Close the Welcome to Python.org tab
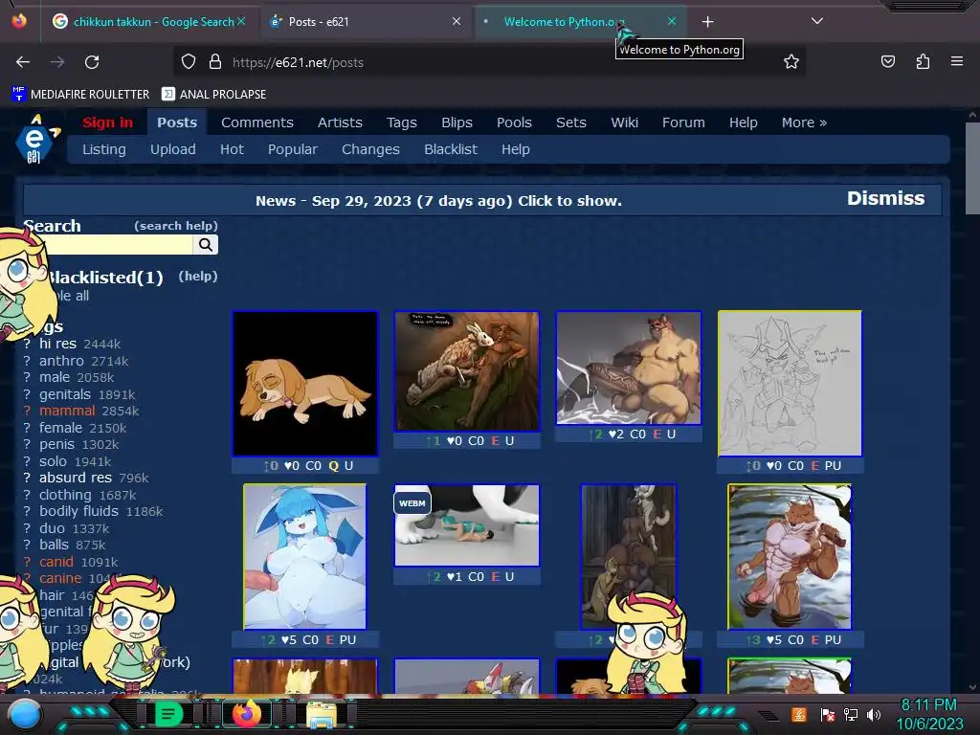 click(x=672, y=21)
